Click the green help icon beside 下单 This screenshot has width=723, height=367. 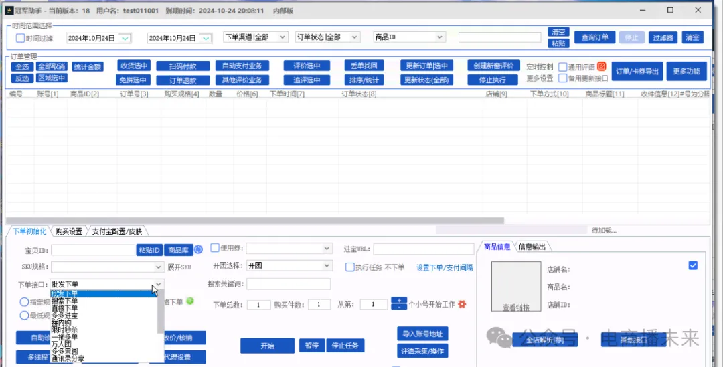point(190,301)
